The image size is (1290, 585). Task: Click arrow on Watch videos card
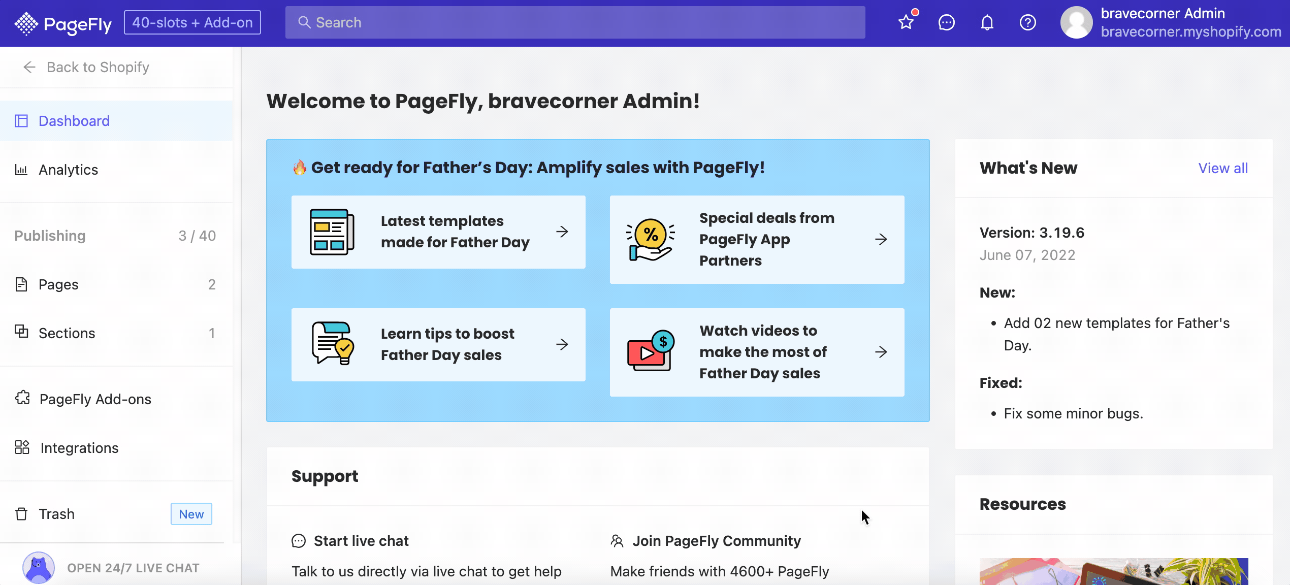(x=881, y=352)
